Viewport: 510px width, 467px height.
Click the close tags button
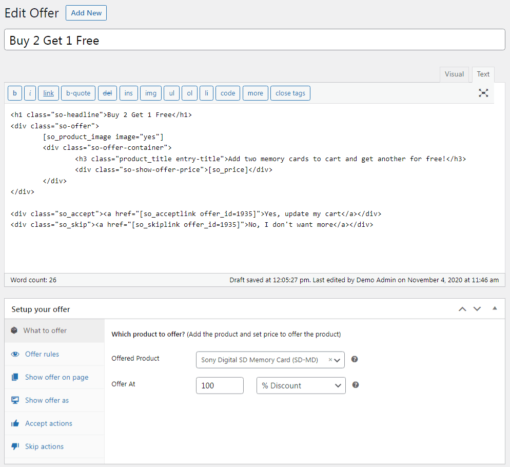290,93
